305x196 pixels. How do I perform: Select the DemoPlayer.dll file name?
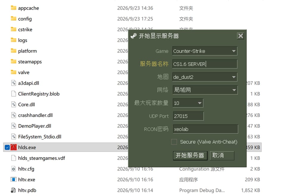click(x=35, y=126)
